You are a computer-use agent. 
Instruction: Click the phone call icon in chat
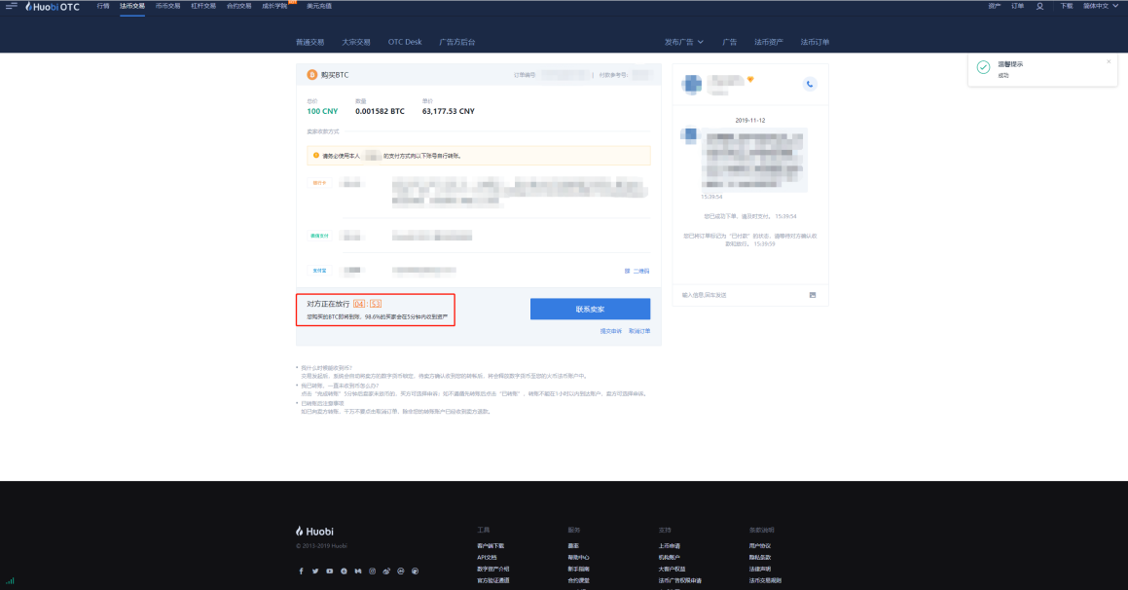pyautogui.click(x=809, y=84)
